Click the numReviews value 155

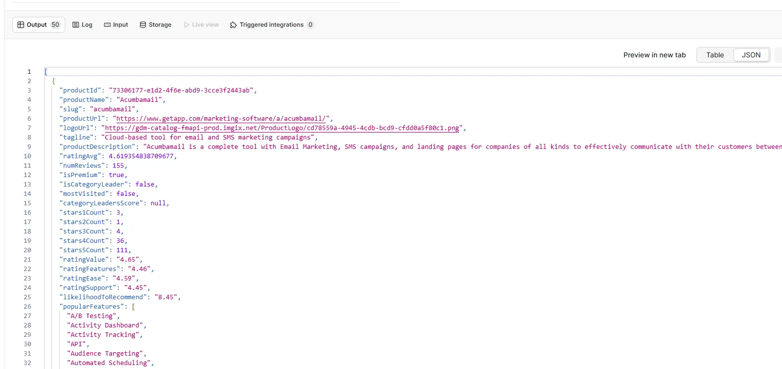tap(118, 166)
